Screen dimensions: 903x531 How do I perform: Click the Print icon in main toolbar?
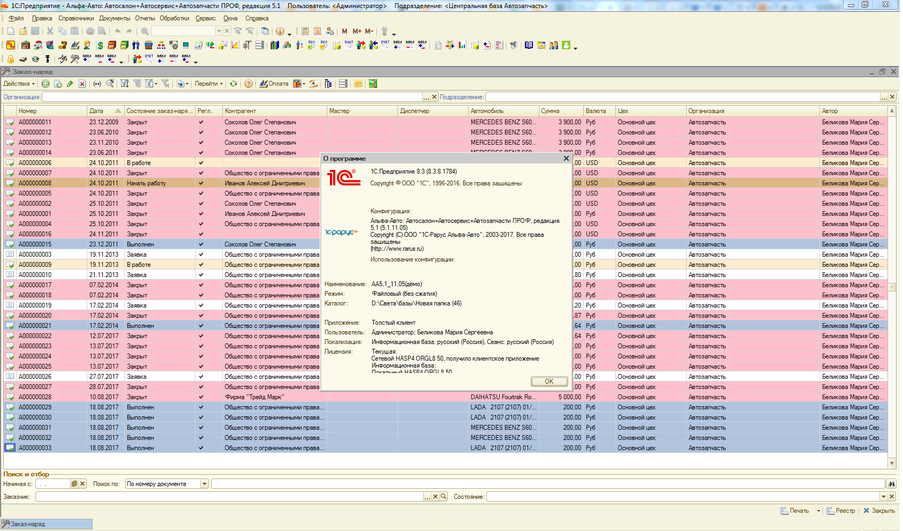[x=90, y=31]
